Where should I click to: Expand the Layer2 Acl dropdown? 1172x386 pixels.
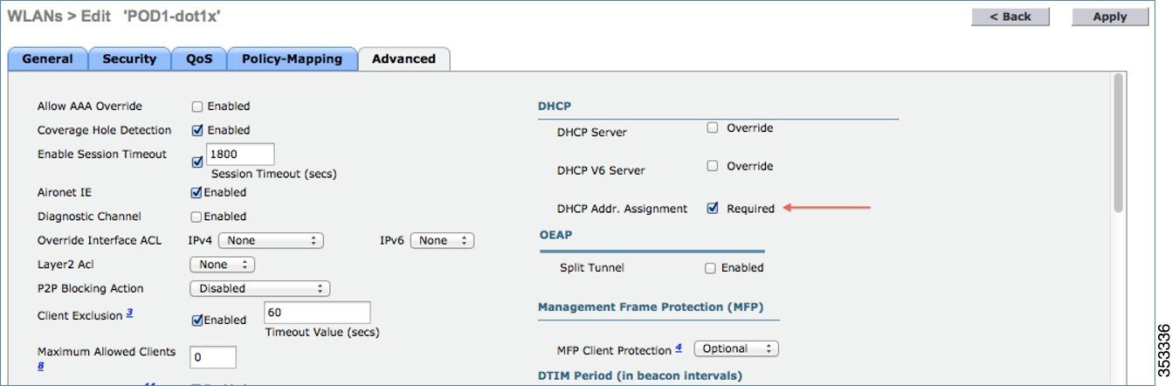tap(223, 264)
